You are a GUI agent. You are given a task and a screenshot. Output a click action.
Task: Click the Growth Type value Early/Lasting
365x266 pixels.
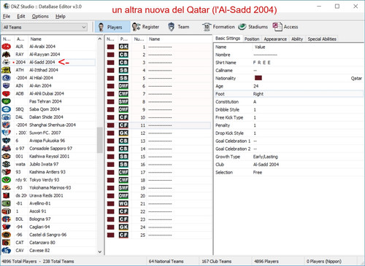[x=265, y=157]
